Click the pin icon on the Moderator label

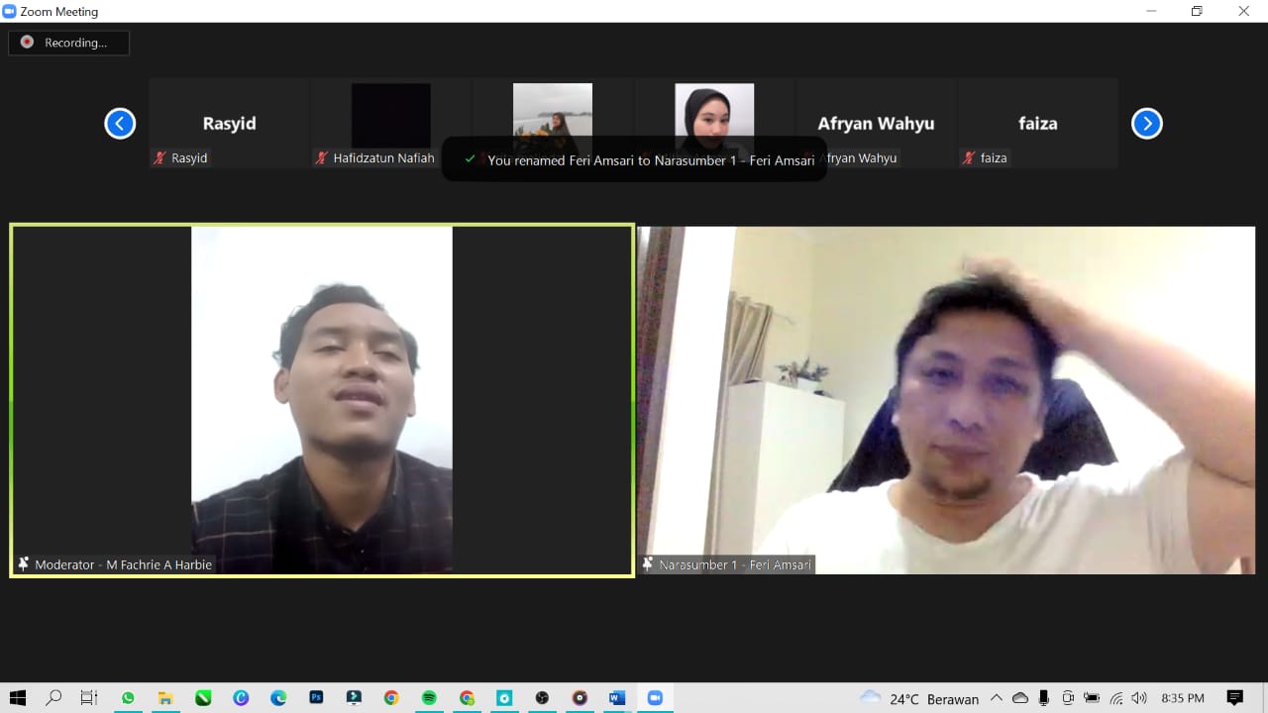pos(24,564)
